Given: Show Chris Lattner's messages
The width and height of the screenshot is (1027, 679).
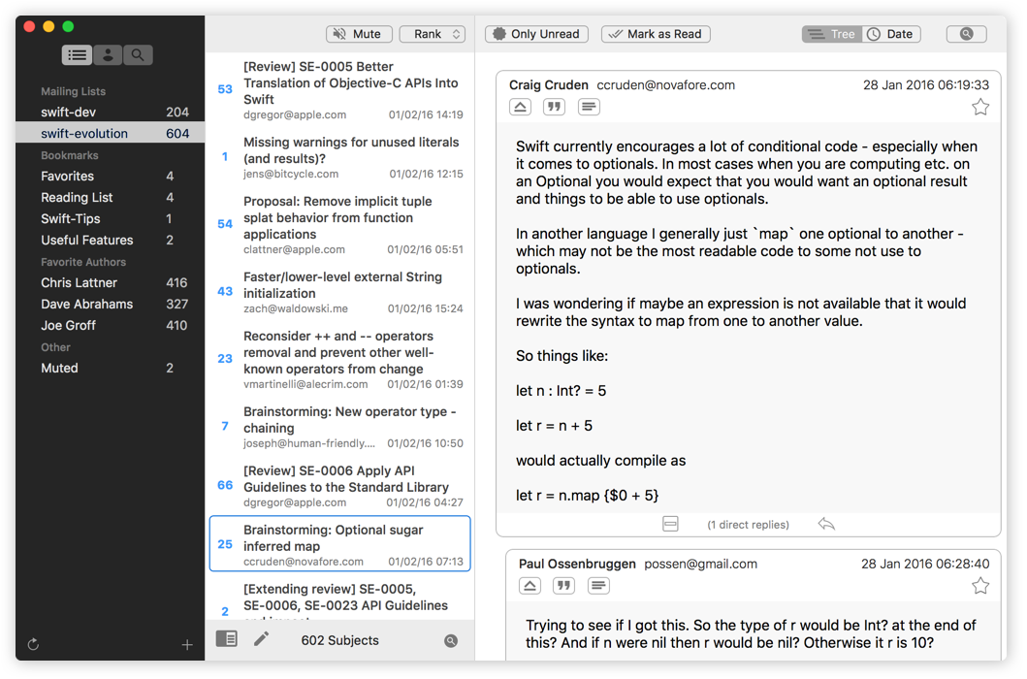Looking at the screenshot, I should pos(110,283).
